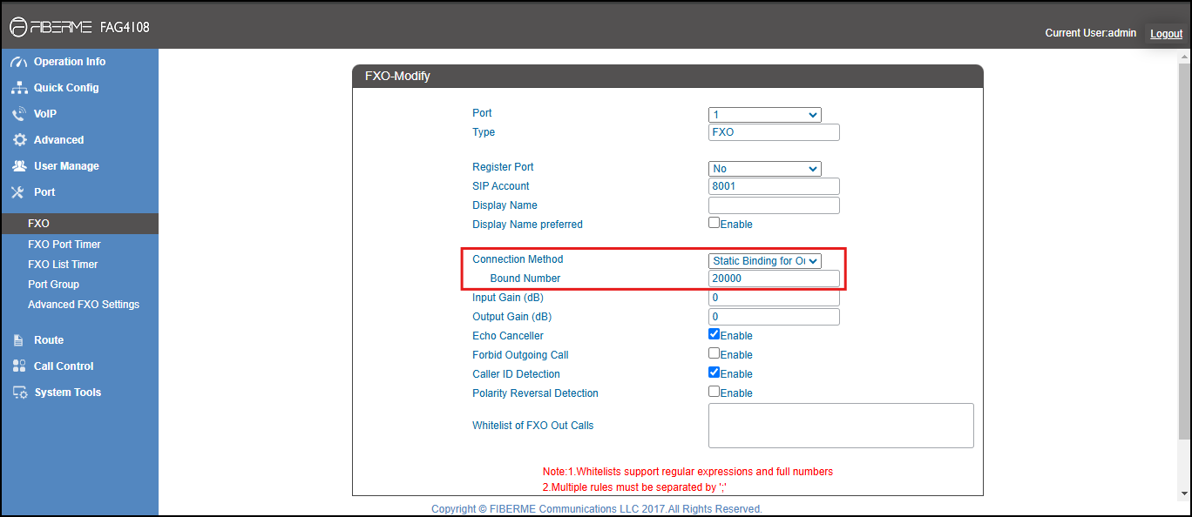The height and width of the screenshot is (517, 1192).
Task: Toggle the Echo Canceller checkbox
Action: click(x=714, y=334)
